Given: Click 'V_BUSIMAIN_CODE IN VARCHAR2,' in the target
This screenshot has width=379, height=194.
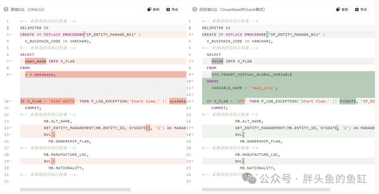Looking at the screenshot, I should click(x=240, y=41).
